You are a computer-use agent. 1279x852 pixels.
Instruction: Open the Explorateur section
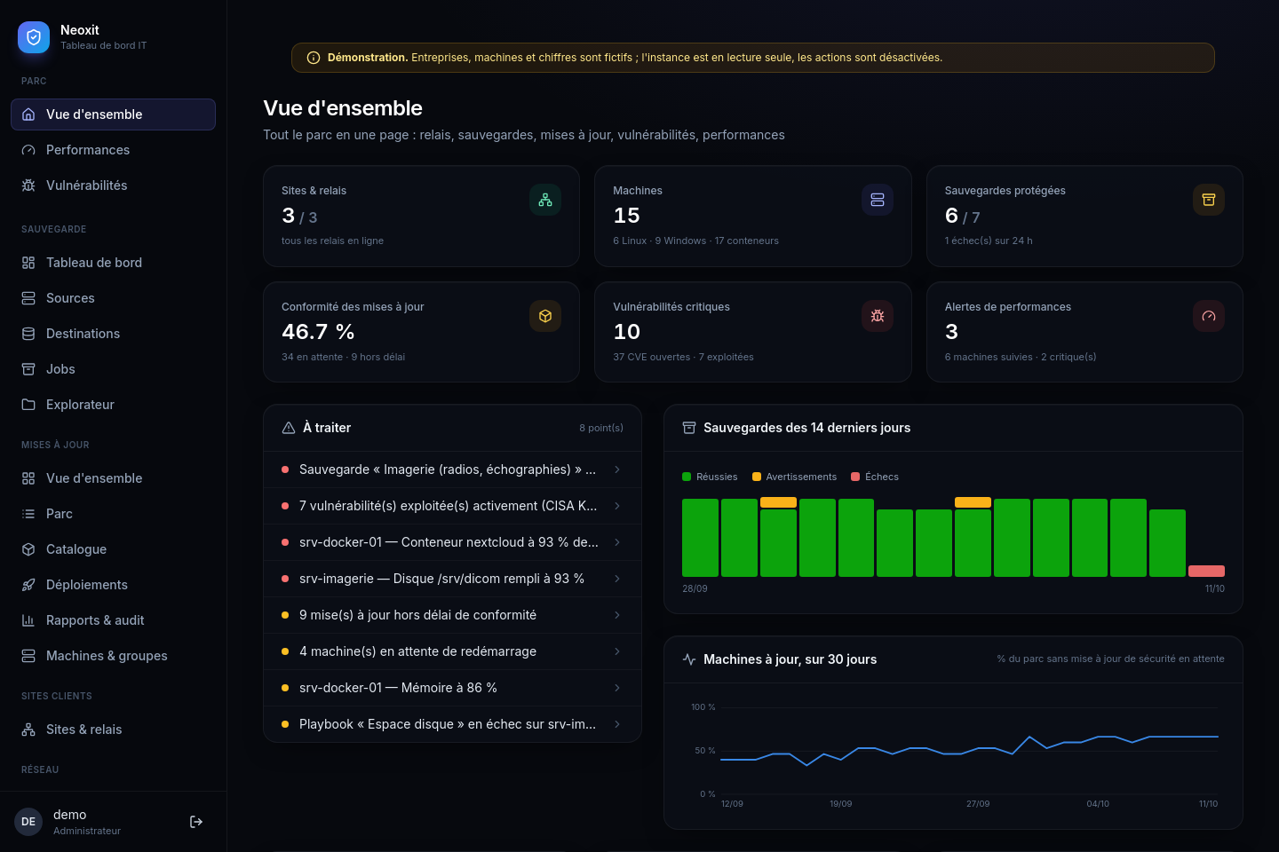coord(113,405)
